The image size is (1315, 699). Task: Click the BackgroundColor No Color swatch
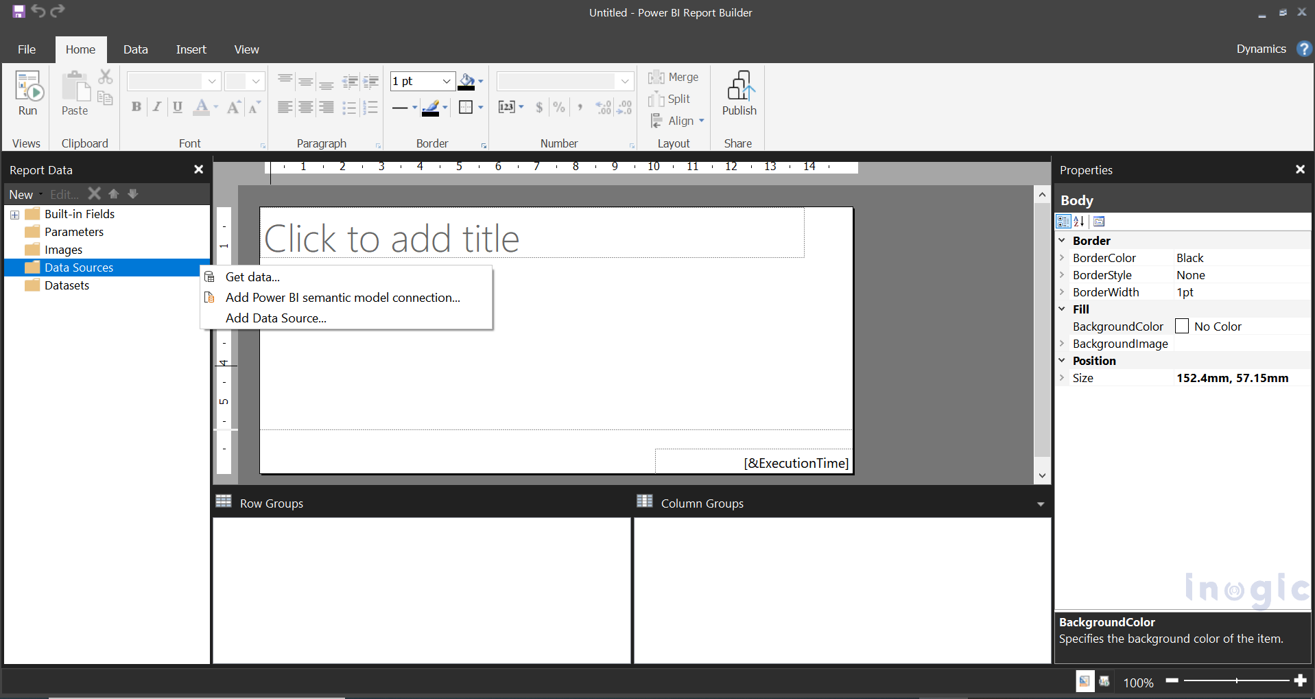(x=1182, y=327)
